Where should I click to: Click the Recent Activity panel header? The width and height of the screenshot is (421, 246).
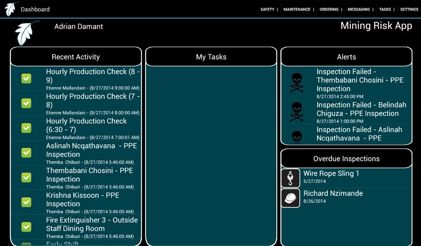pos(76,57)
